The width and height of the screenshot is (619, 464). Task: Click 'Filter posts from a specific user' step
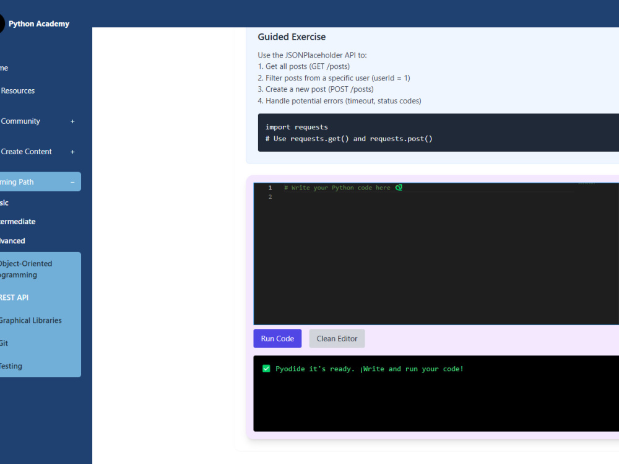[334, 78]
